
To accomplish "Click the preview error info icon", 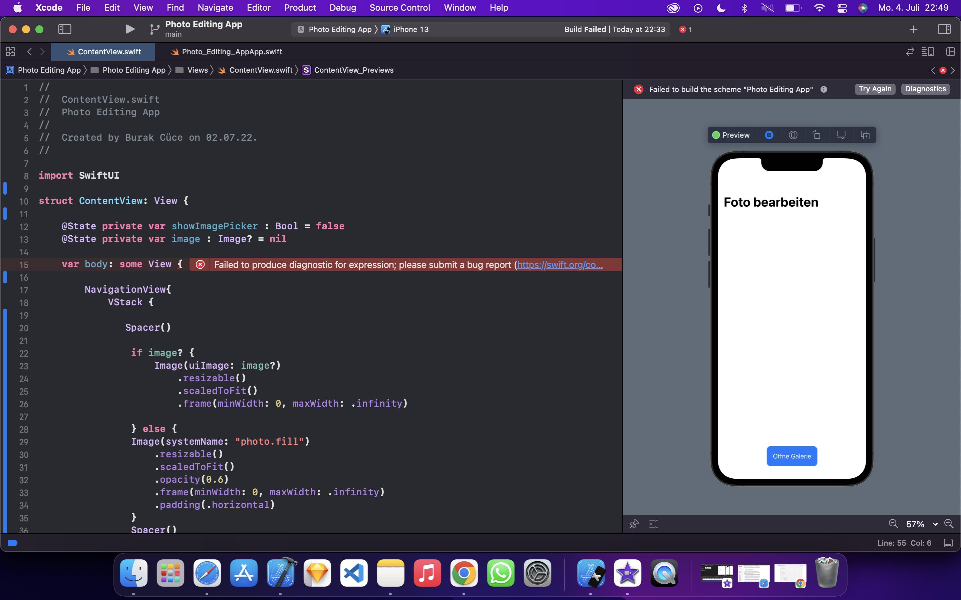I will [824, 89].
